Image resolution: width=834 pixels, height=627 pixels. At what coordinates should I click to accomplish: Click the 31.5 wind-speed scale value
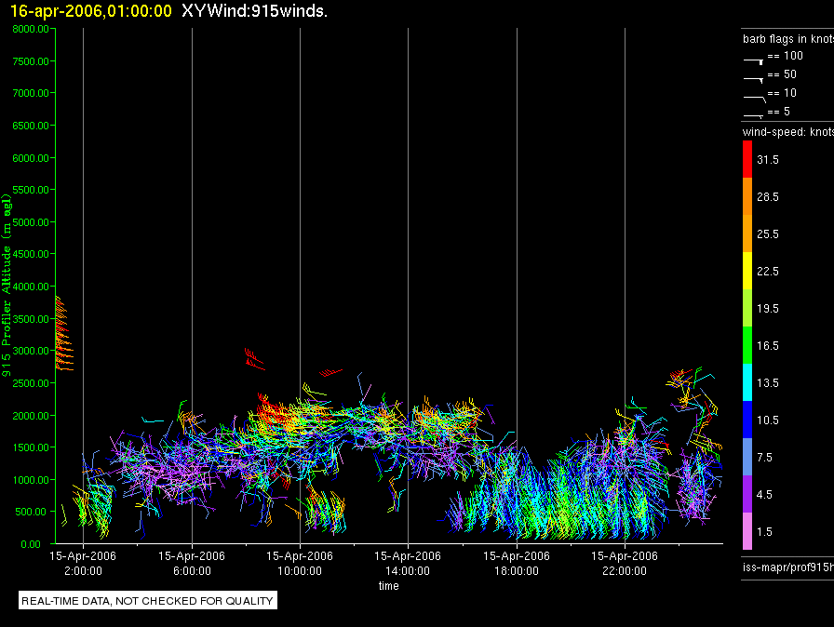[768, 160]
